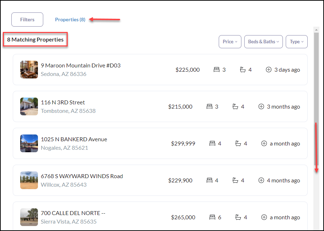Click the bathtub icon in the Nogales listing
324x231 pixels.
click(x=238, y=144)
